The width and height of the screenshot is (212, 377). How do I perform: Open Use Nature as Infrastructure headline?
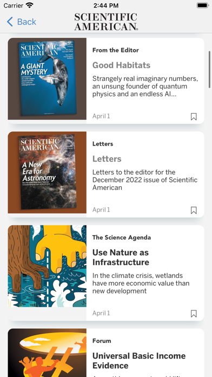pos(121,257)
